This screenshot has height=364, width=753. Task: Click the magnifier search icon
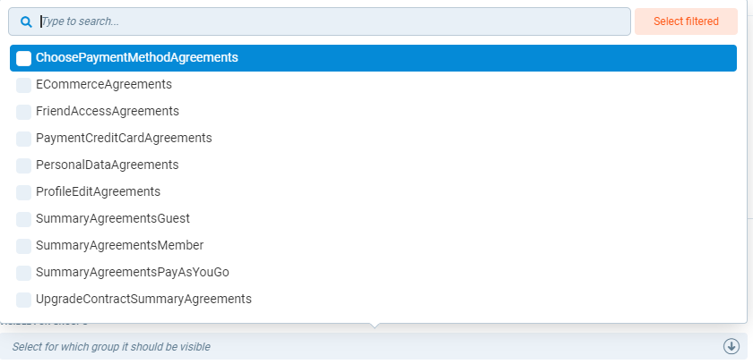[x=26, y=21]
